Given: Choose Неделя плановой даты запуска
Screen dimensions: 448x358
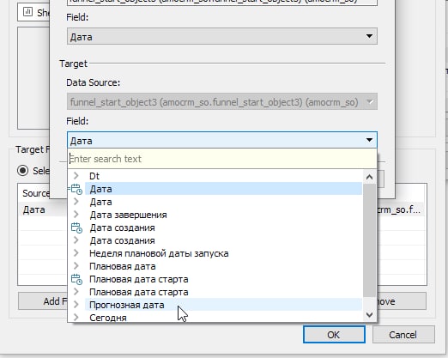Looking at the screenshot, I should (223, 253).
